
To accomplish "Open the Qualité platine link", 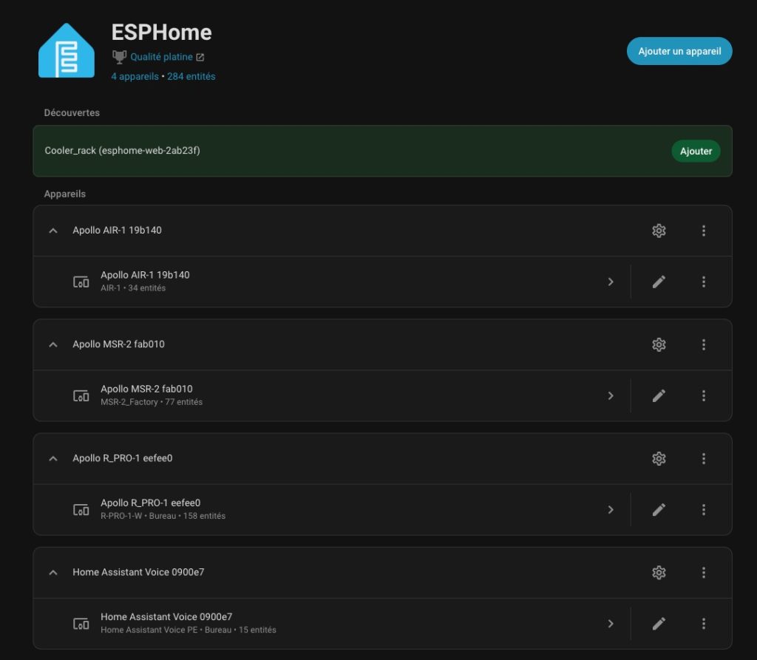I will pos(162,57).
